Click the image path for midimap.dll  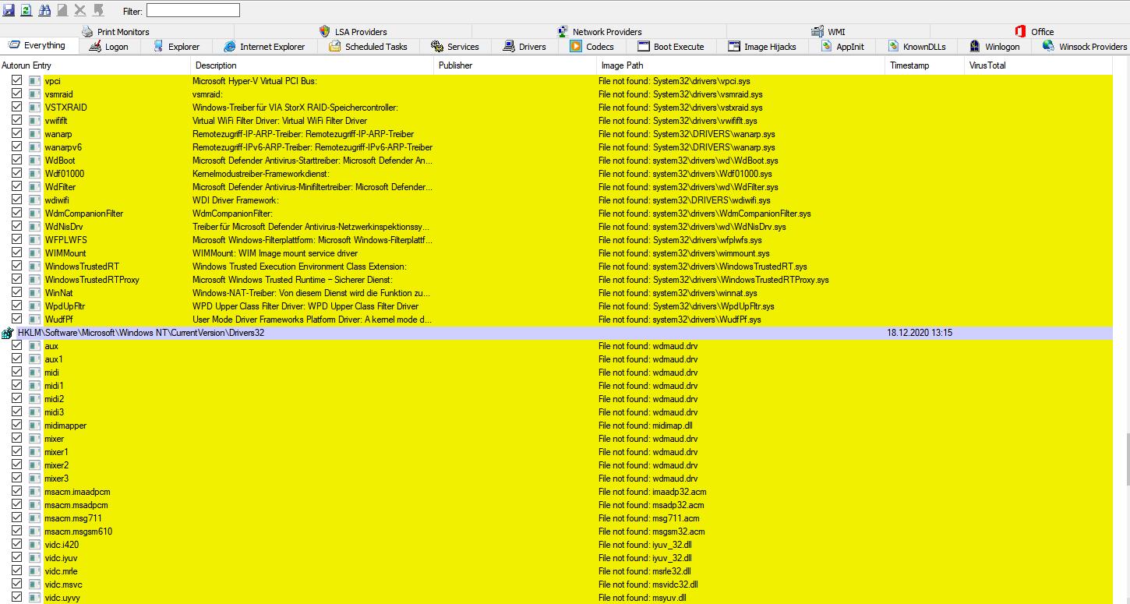pos(645,426)
